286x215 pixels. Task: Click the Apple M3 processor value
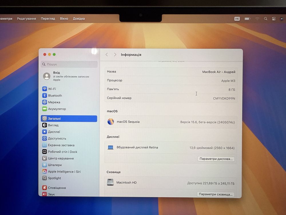[228, 81]
